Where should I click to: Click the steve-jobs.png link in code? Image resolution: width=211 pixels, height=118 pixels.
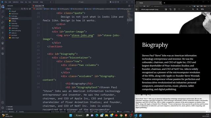(82, 35)
